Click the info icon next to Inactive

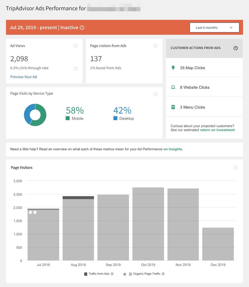[x=82, y=27]
